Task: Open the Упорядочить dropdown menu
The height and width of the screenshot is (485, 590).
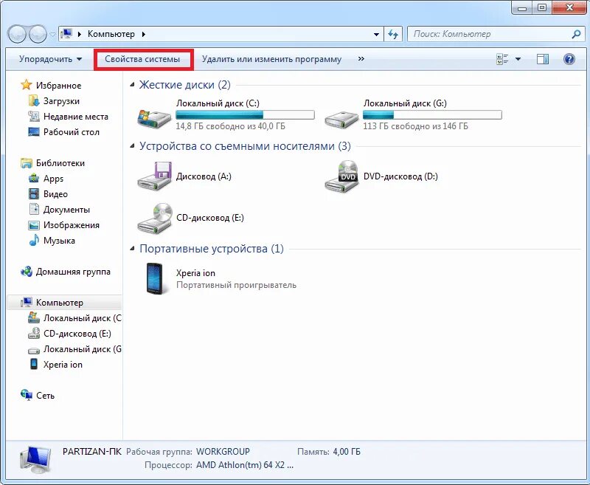Action: coord(50,59)
